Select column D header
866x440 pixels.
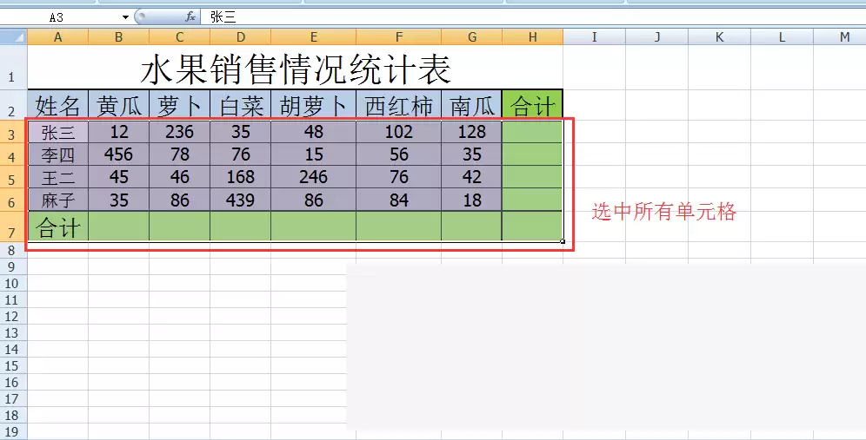(x=240, y=37)
